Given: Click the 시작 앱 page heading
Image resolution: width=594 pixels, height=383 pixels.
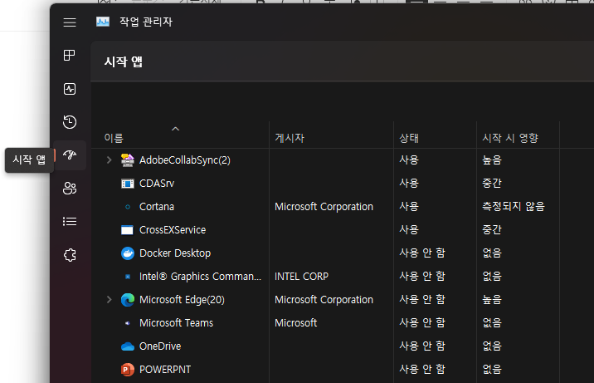Looking at the screenshot, I should [124, 61].
